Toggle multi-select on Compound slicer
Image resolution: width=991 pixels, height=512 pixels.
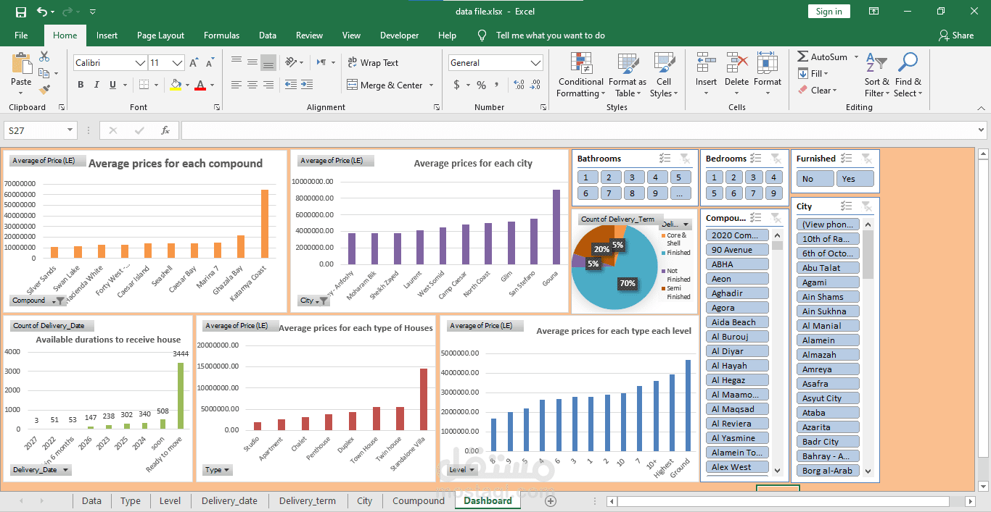(756, 218)
